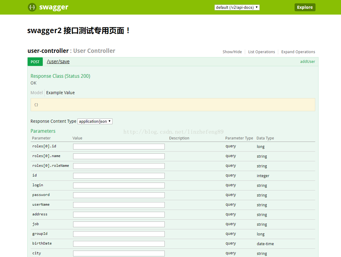Screen dimensions: 341x257
Task: Click the 'groupId' parameter name
Action: pos(40,234)
